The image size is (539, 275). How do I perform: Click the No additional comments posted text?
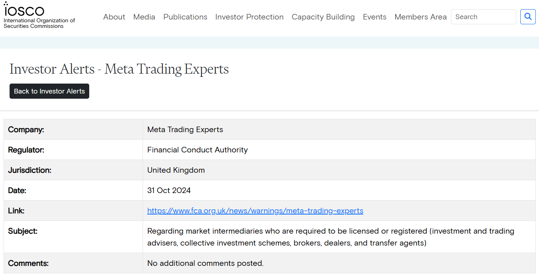206,263
